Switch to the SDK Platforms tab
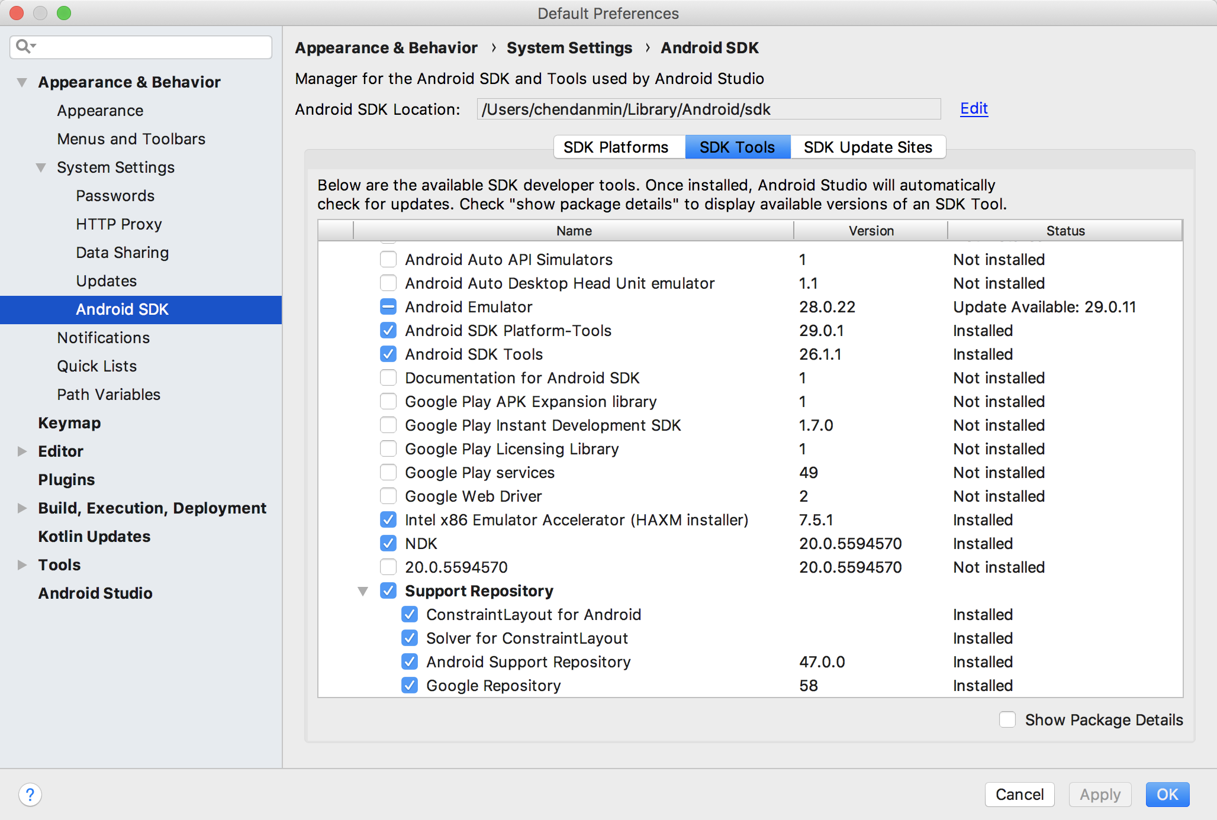Image resolution: width=1217 pixels, height=820 pixels. (x=619, y=147)
